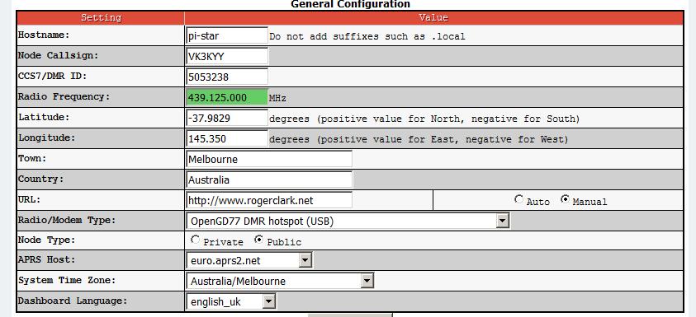Click the Town field containing Melbourne

point(269,159)
